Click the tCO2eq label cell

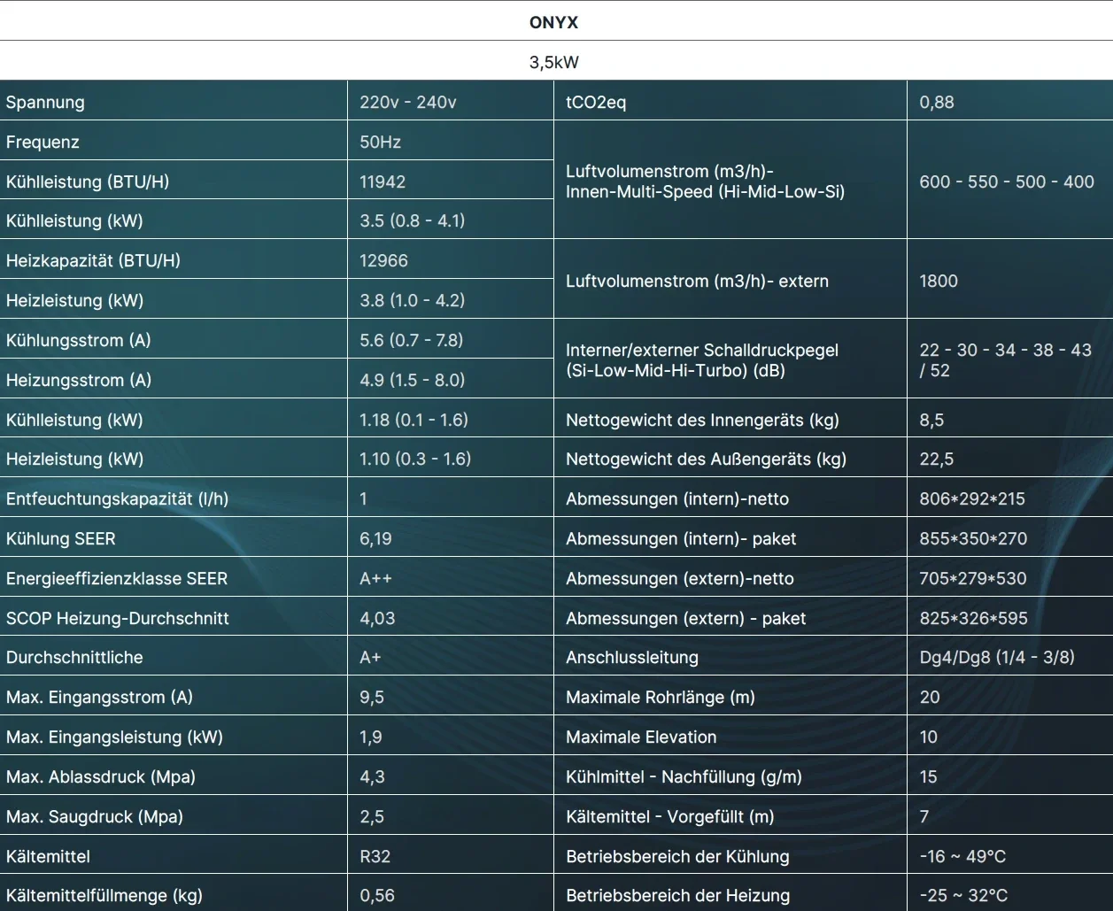[596, 102]
